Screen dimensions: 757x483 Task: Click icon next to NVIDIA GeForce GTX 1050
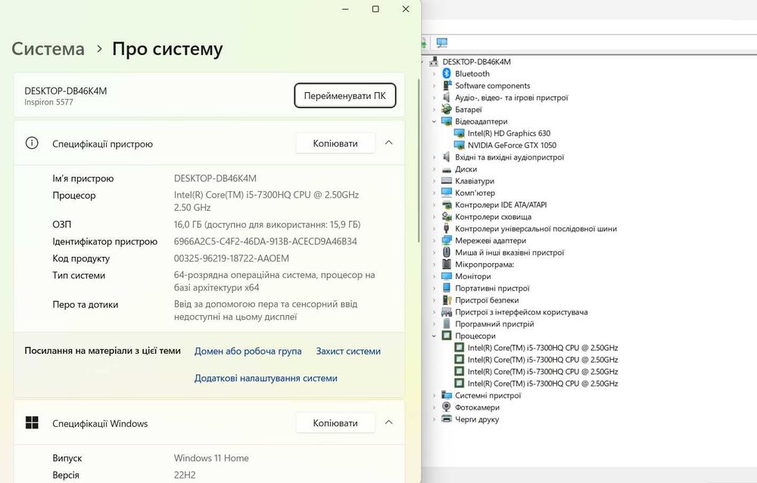click(459, 145)
